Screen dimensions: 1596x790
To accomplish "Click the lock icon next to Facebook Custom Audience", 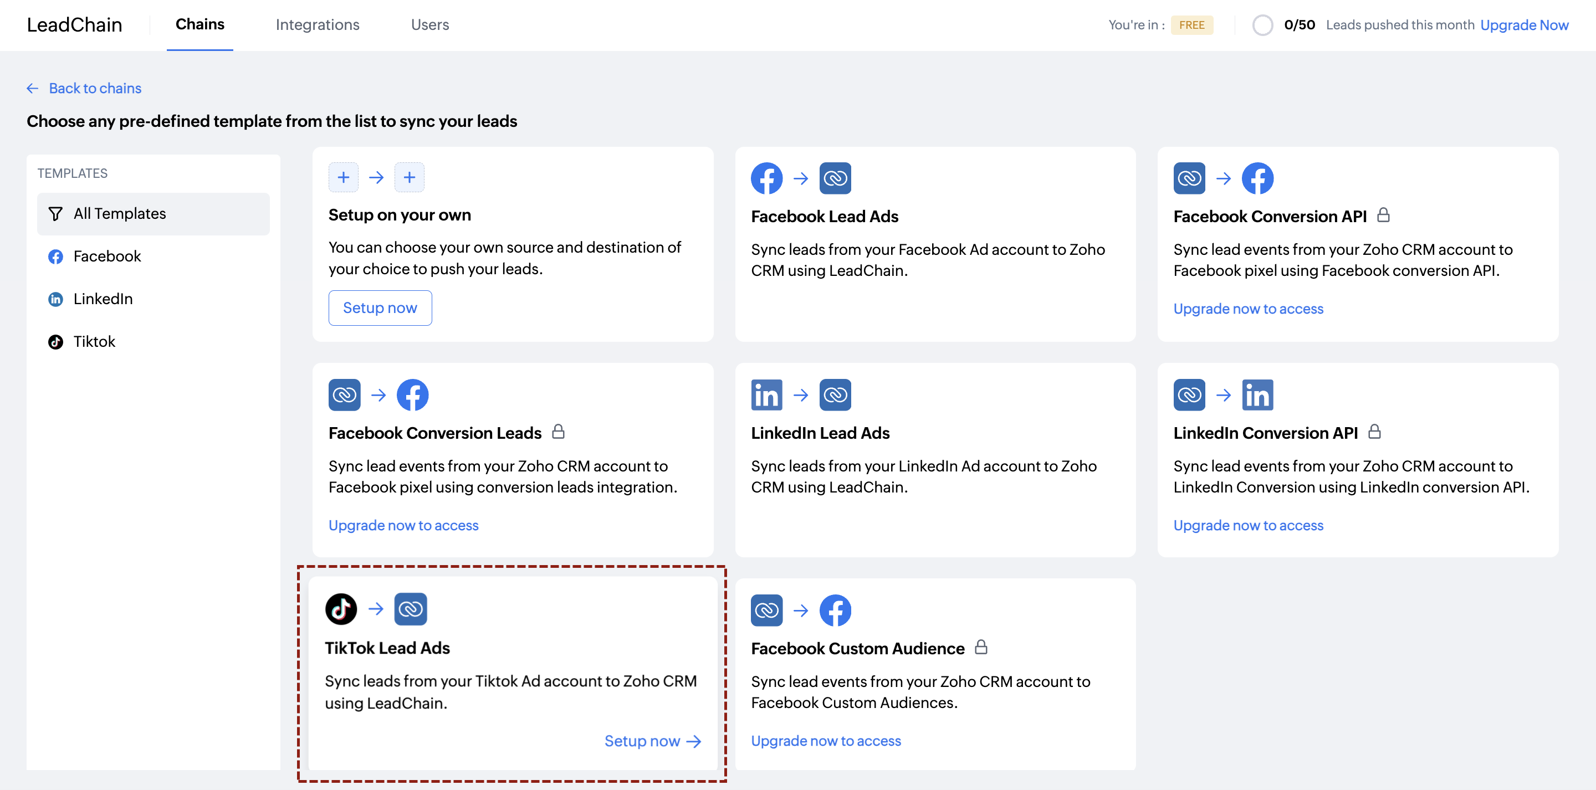I will (x=981, y=648).
